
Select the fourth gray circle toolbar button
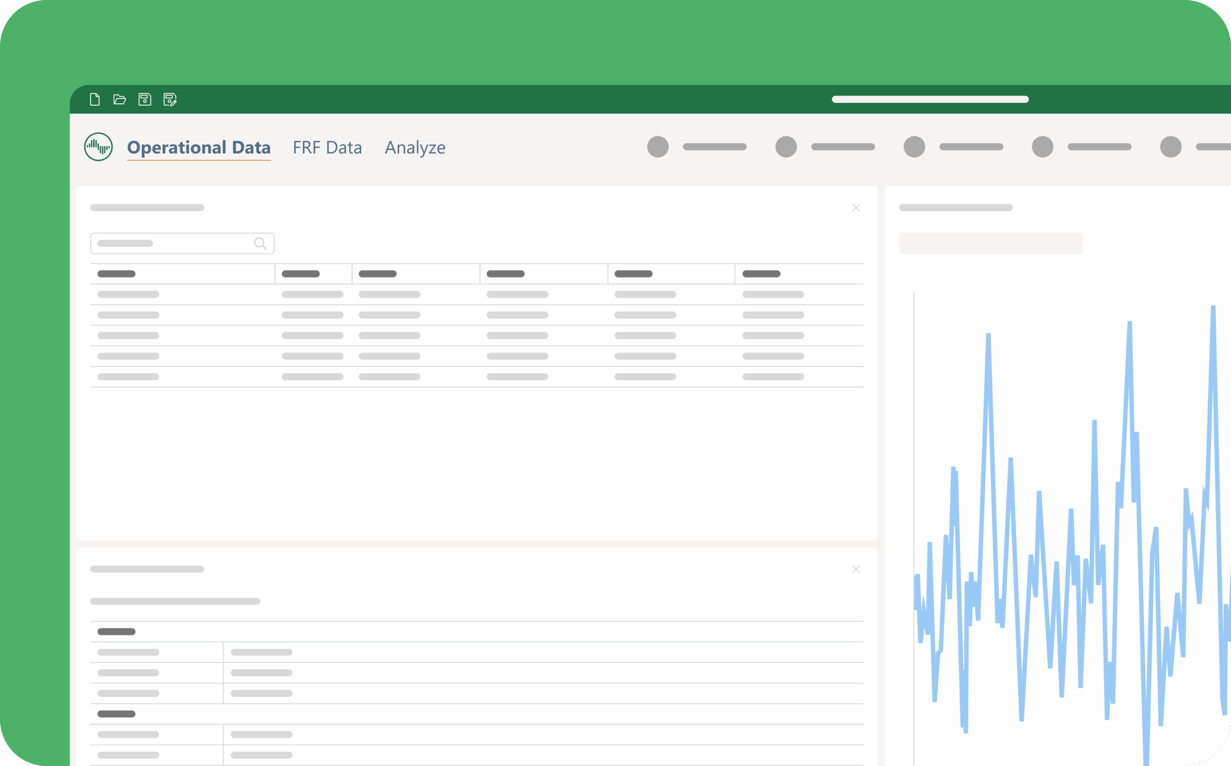pos(1043,147)
